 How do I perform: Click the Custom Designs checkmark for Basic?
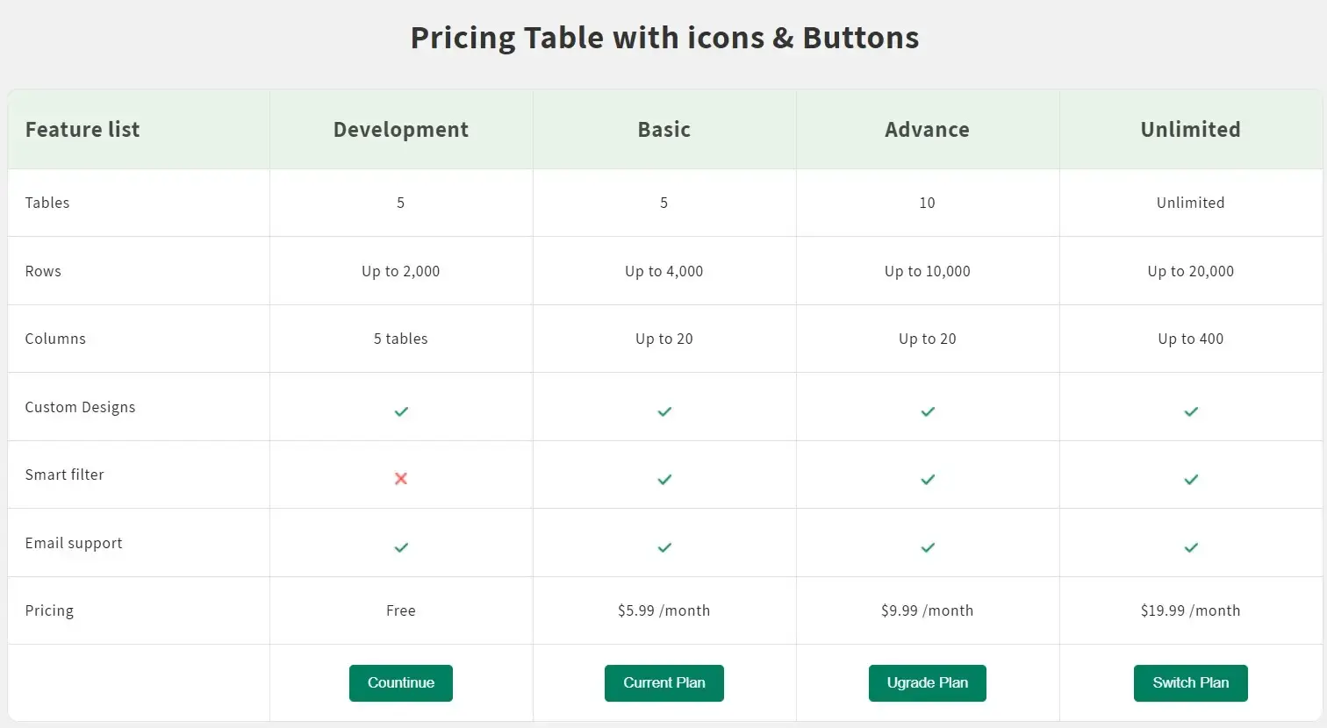coord(664,411)
